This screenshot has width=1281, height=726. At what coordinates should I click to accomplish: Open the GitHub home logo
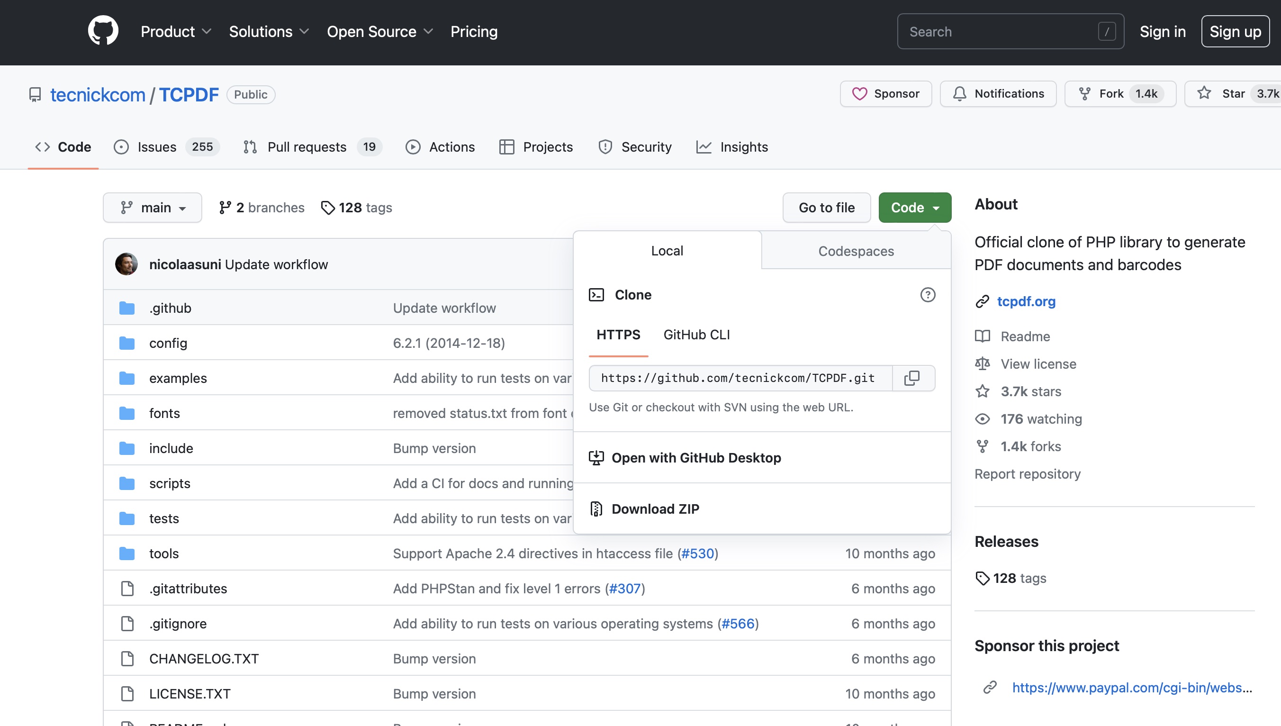tap(103, 31)
